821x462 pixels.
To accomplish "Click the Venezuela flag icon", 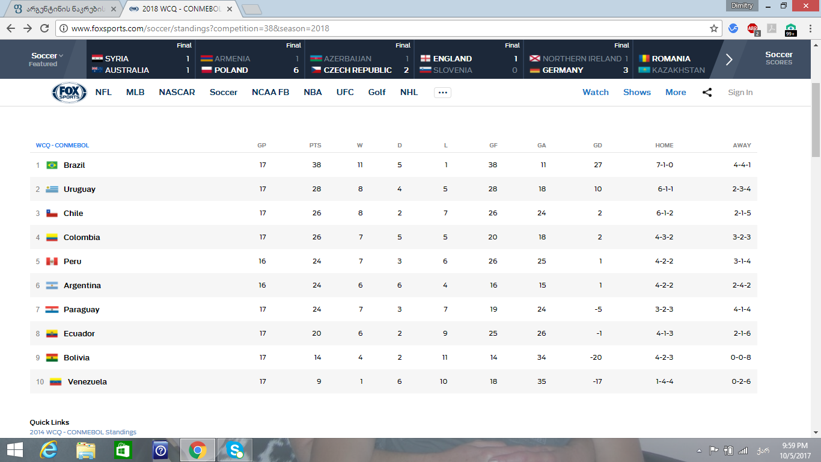I will [x=56, y=381].
